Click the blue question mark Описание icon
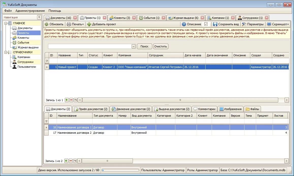This screenshot has height=176, width=294. (184, 24)
